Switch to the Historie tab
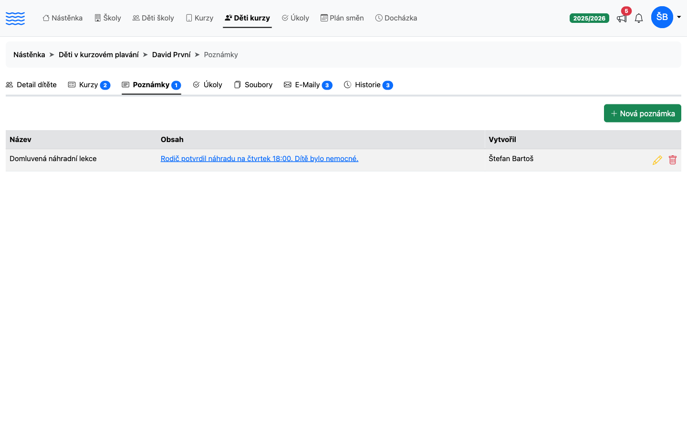687x429 pixels. (368, 85)
